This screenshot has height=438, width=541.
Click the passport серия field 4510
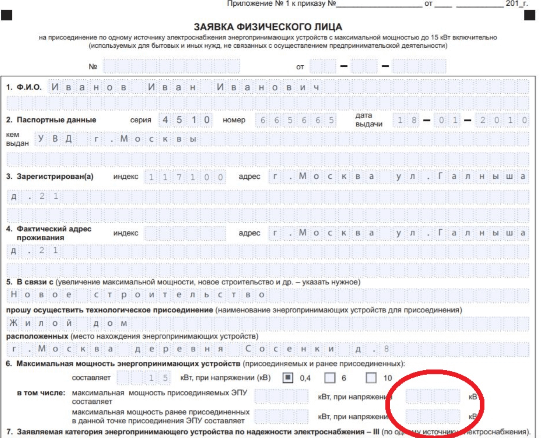[x=186, y=120]
